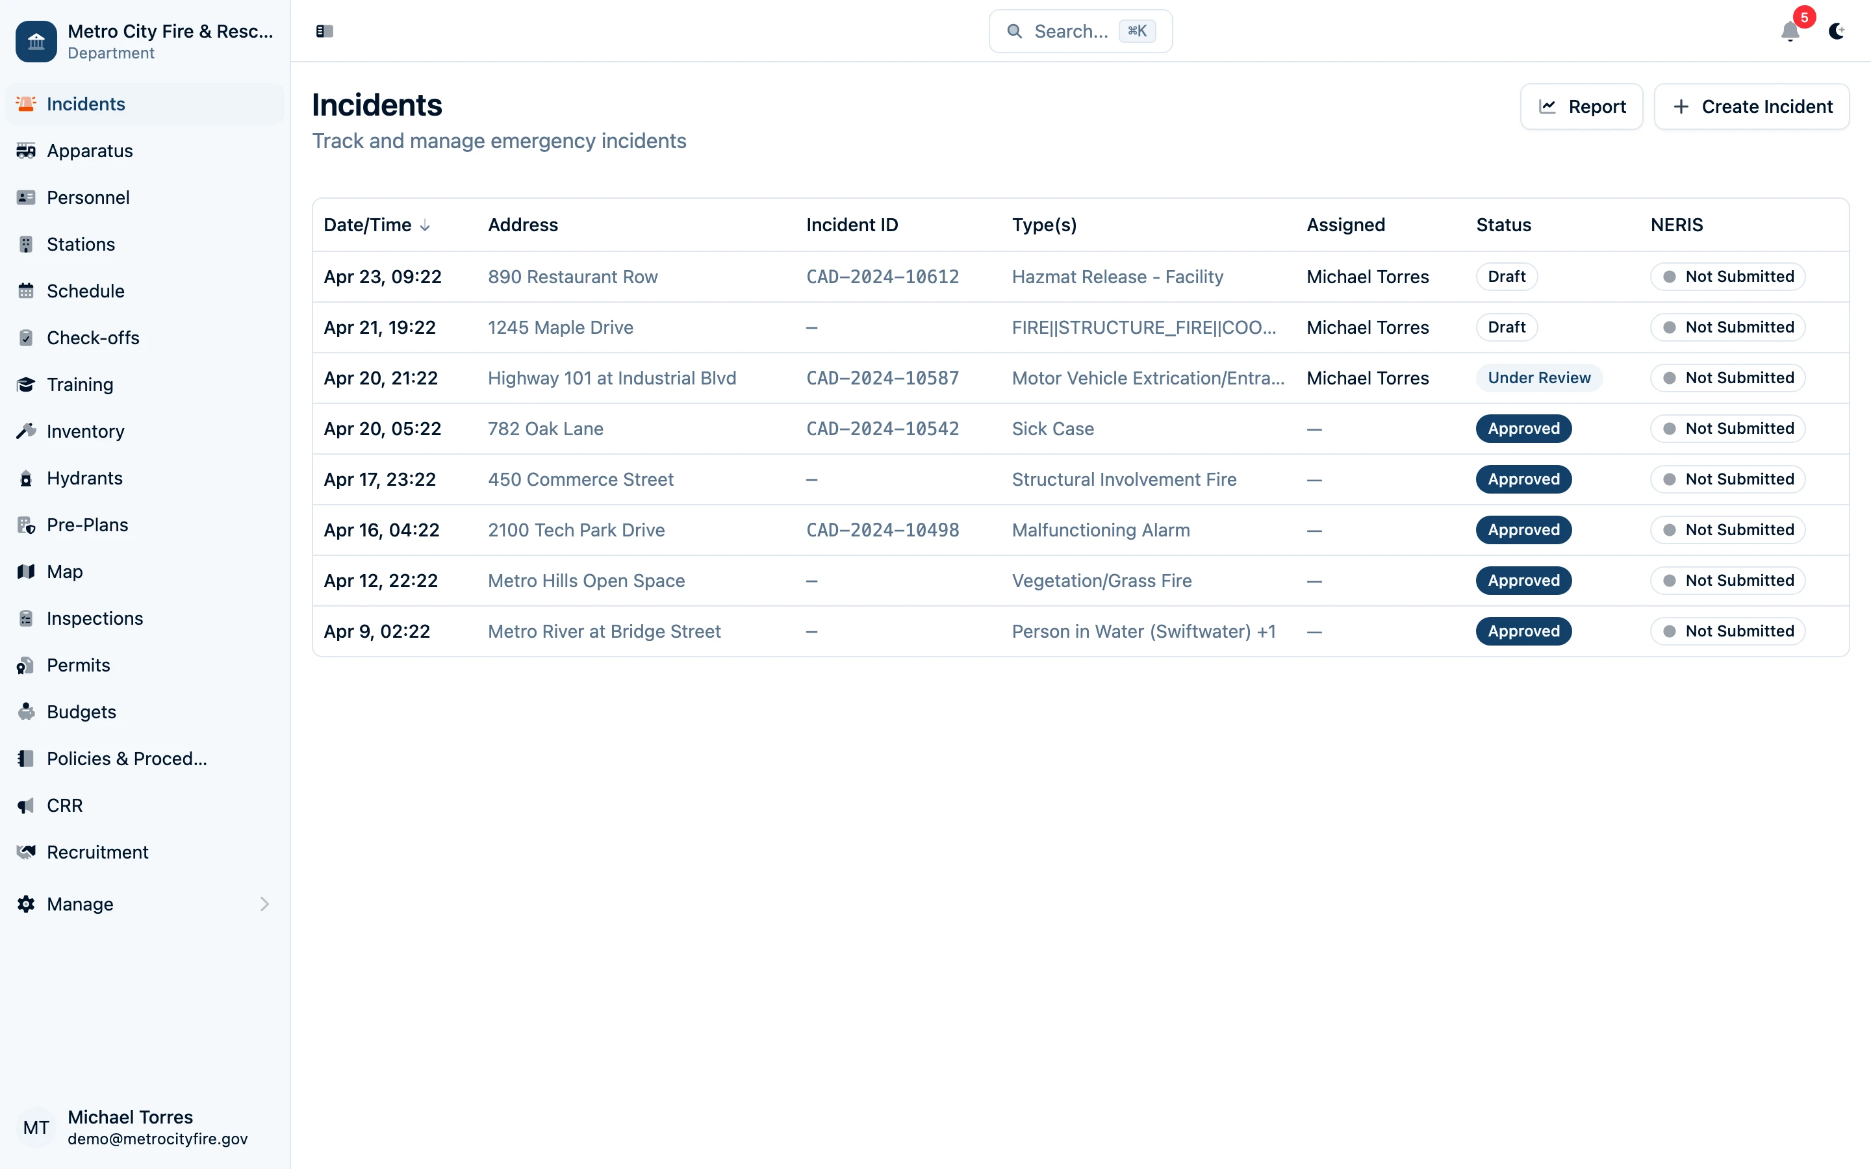Open the Training section

pos(80,384)
